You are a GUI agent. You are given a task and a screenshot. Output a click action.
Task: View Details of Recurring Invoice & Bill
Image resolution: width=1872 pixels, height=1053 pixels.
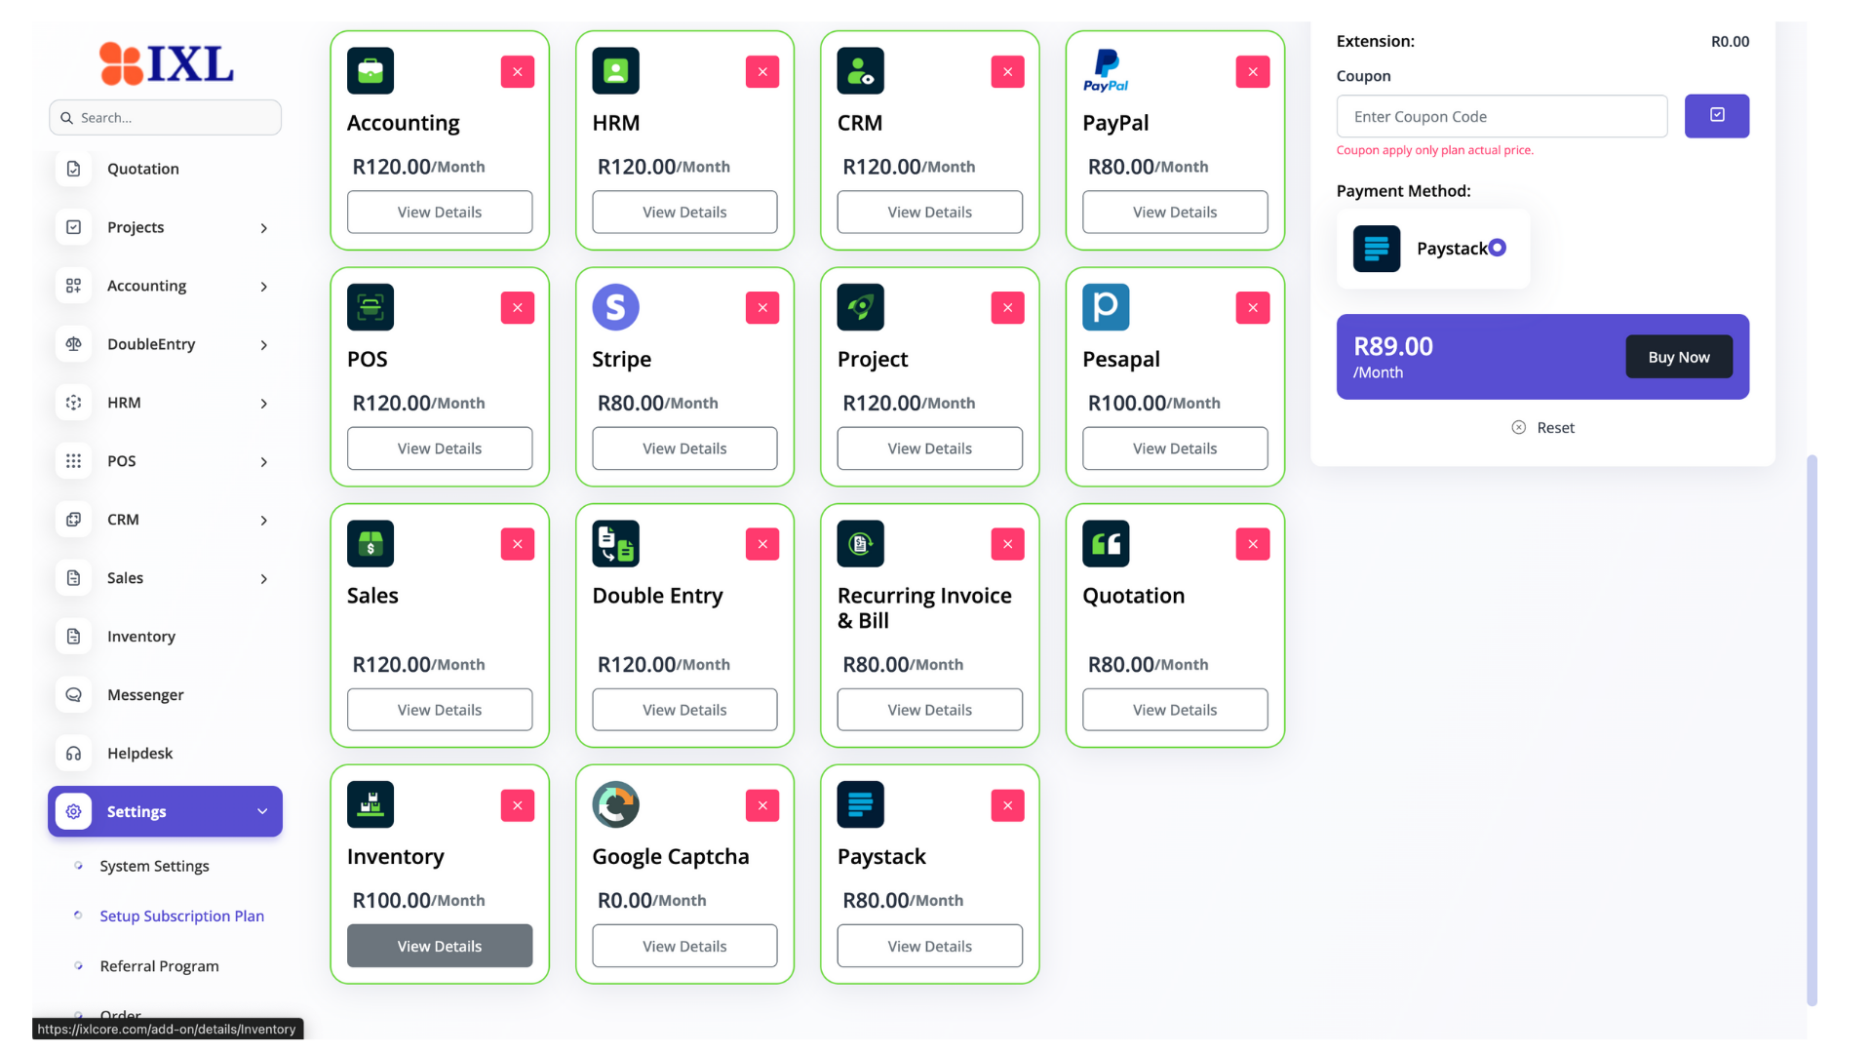tap(929, 710)
